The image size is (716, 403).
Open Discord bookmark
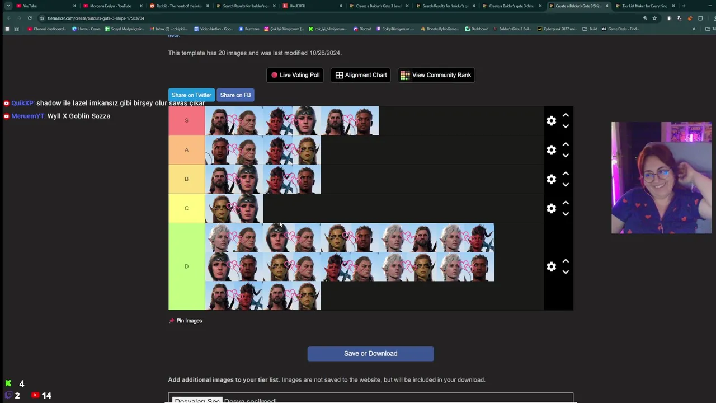tap(362, 29)
